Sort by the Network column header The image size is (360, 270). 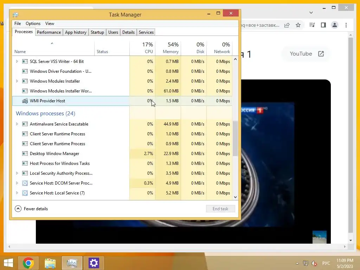coord(219,48)
